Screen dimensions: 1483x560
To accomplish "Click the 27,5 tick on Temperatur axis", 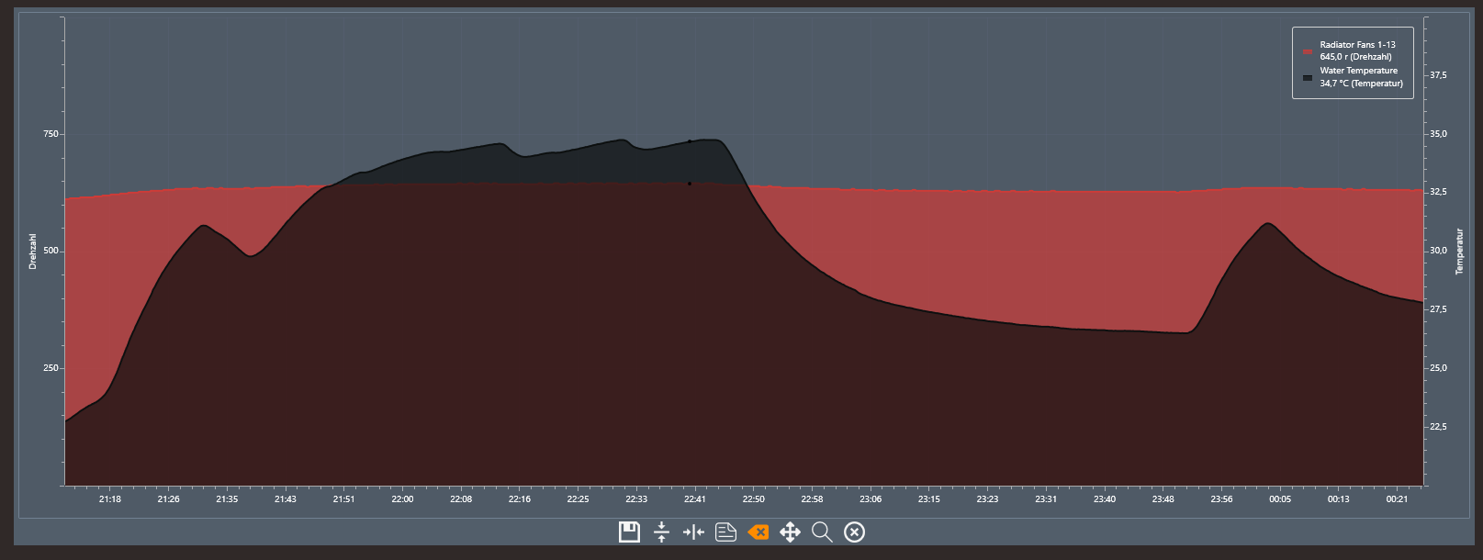I will click(1438, 309).
